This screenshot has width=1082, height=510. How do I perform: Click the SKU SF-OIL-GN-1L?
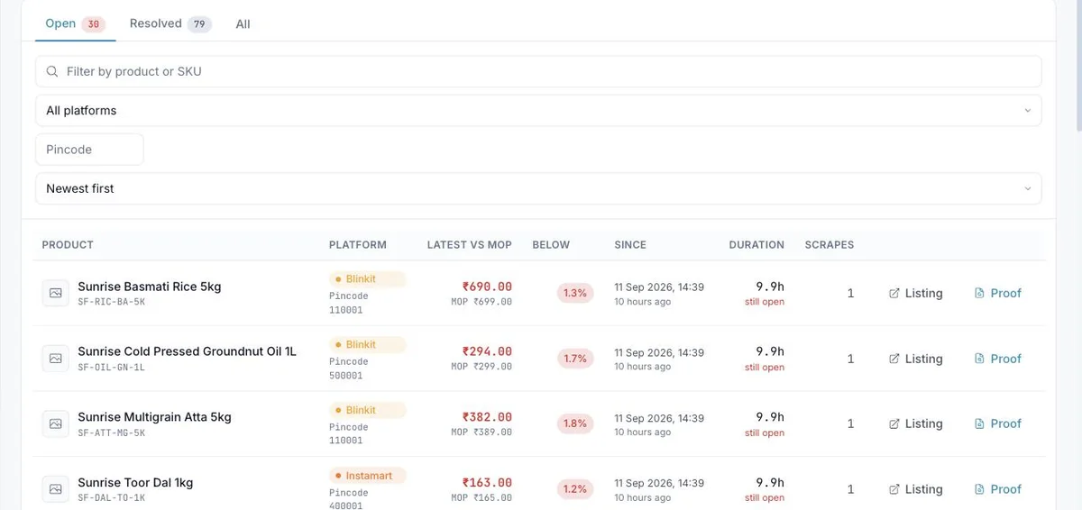112,368
